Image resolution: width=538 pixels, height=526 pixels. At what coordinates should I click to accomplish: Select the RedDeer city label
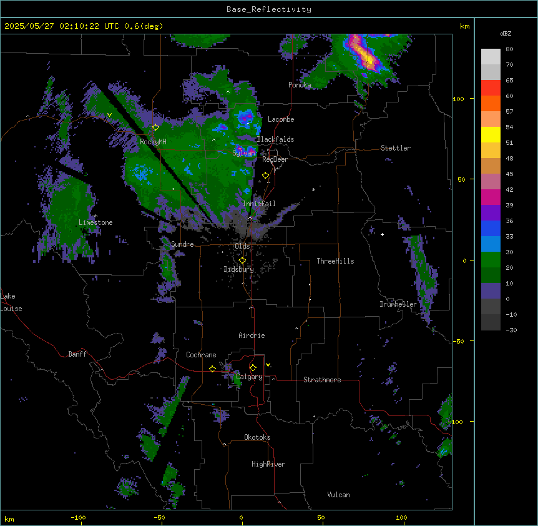tap(275, 160)
